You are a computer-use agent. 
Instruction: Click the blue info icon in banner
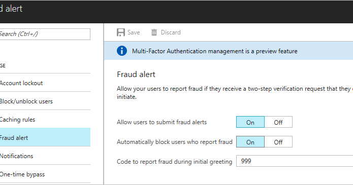(x=122, y=51)
